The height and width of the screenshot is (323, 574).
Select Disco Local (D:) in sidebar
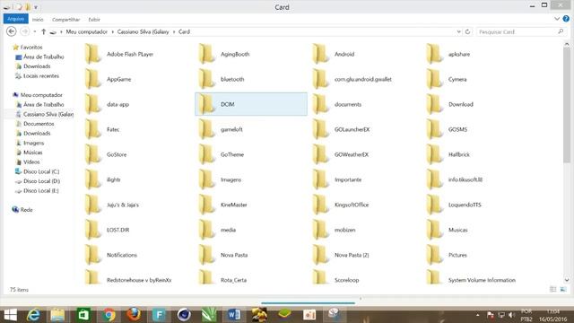click(x=38, y=181)
